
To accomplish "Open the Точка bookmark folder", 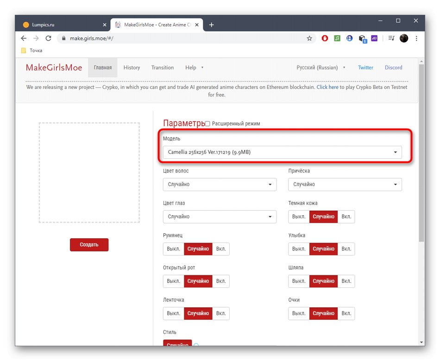I will (31, 50).
